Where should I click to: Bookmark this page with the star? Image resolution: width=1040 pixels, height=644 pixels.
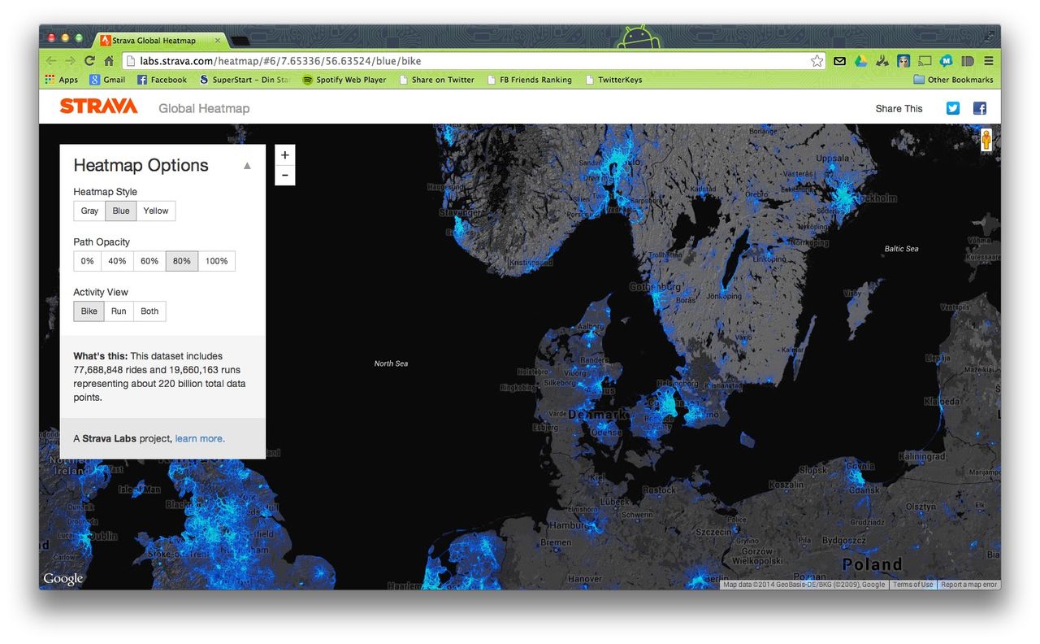[x=817, y=61]
